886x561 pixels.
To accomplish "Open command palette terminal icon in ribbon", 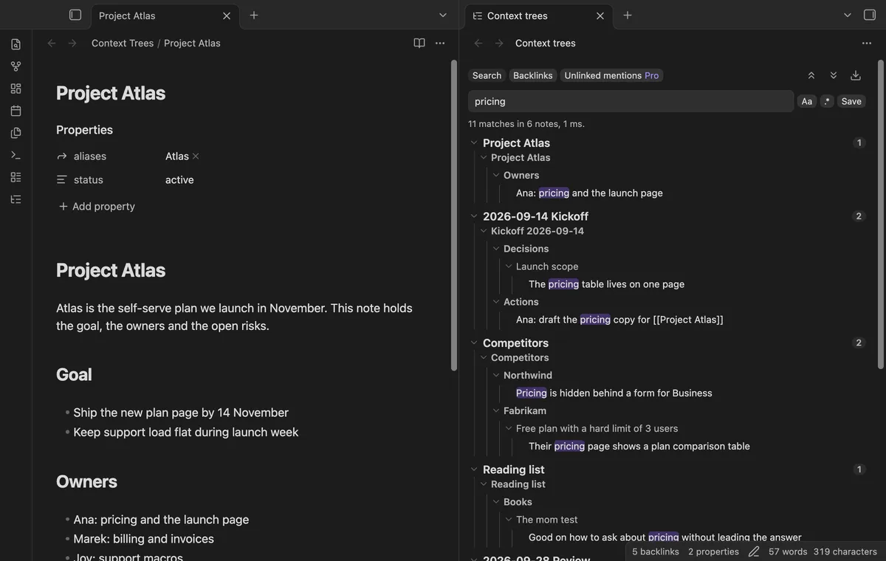I will point(16,155).
